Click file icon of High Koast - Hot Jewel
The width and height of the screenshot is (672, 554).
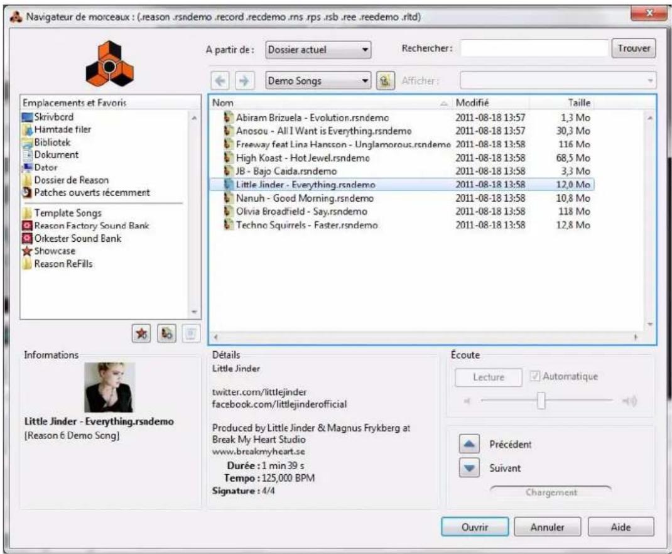click(229, 158)
